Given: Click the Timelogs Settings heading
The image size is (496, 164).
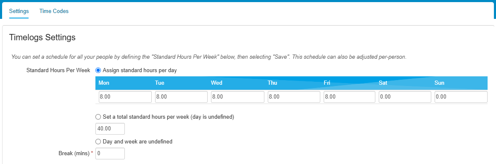Looking at the screenshot, I should (42, 37).
